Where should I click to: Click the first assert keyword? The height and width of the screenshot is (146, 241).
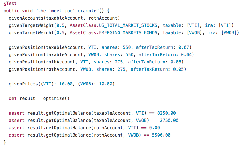click(x=17, y=113)
